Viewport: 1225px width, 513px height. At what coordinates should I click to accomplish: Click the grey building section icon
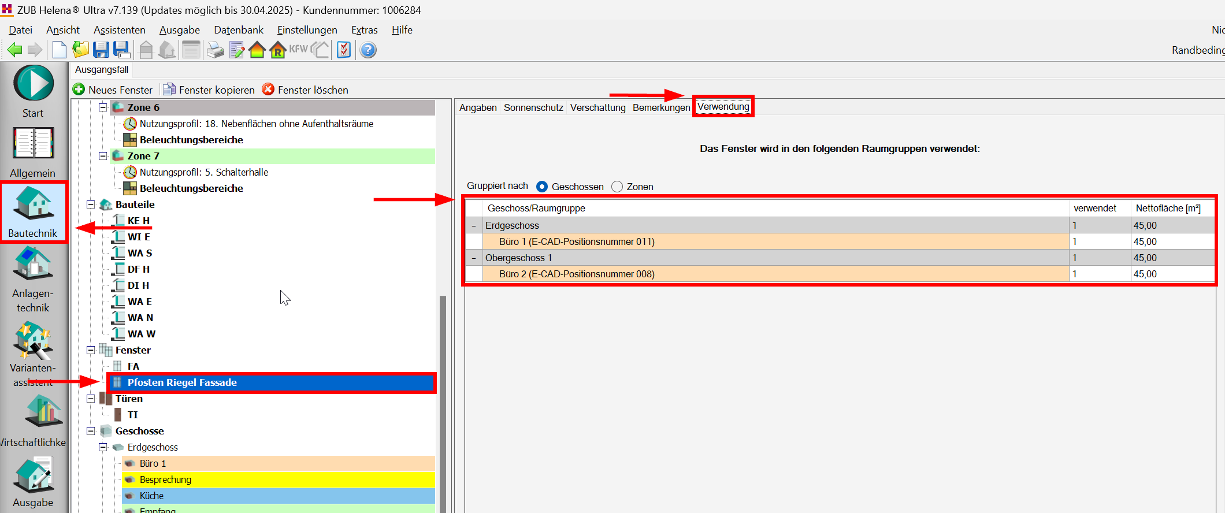(146, 50)
